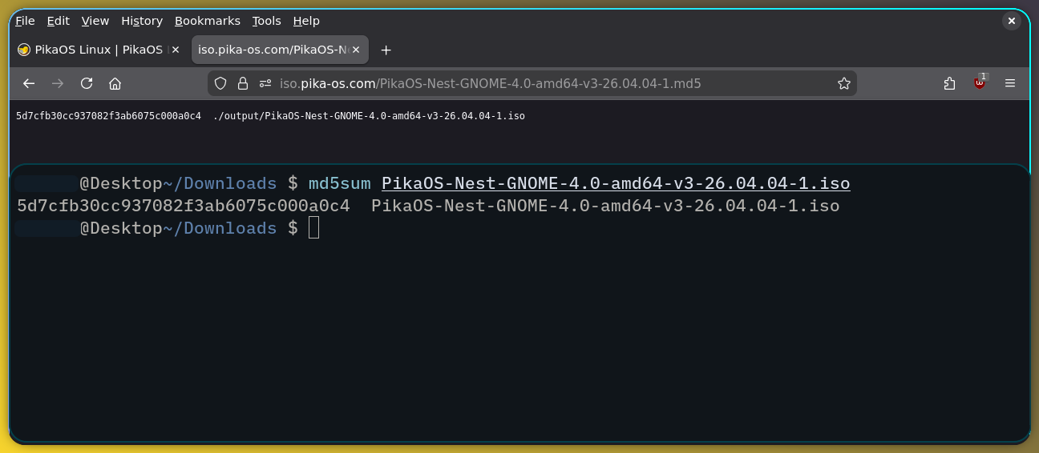Bookmark this page with the star
Image resolution: width=1039 pixels, height=453 pixels.
coord(843,83)
